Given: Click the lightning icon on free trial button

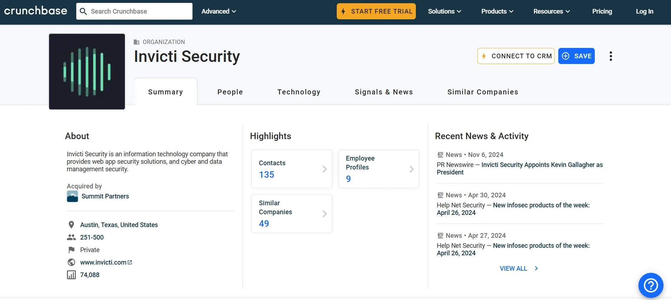Looking at the screenshot, I should click(343, 11).
